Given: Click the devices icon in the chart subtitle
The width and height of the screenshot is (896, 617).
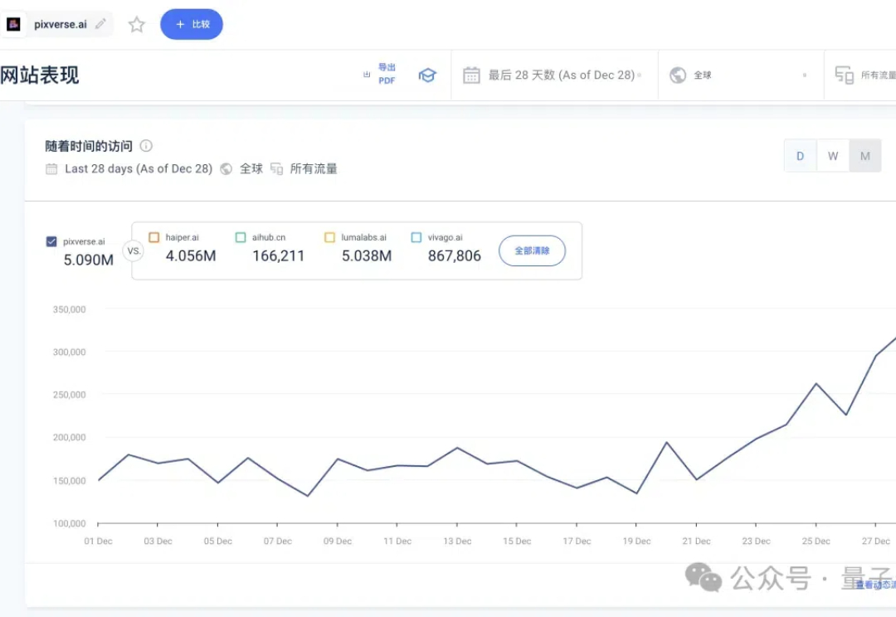Looking at the screenshot, I should click(x=276, y=169).
